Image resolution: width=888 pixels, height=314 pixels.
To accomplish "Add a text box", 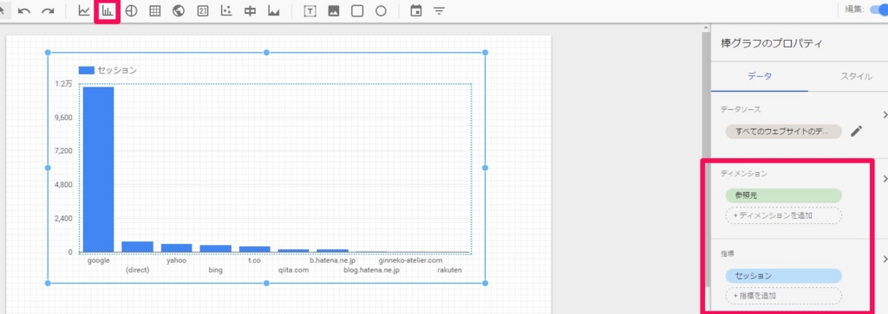I will [x=310, y=11].
